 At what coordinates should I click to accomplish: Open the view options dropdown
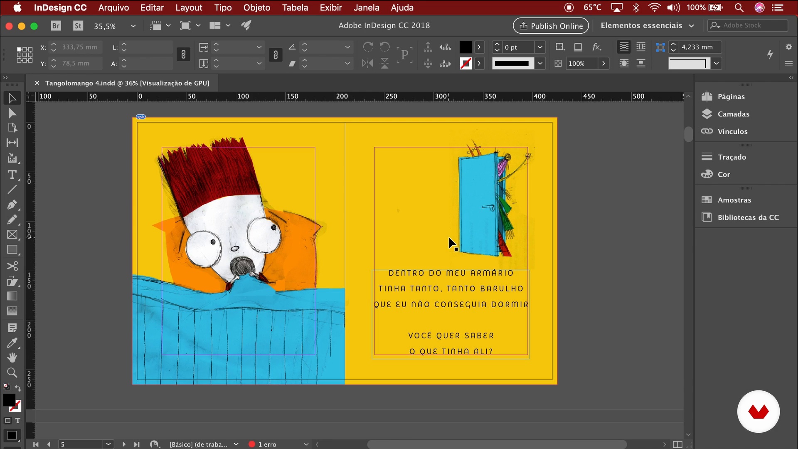click(x=160, y=26)
